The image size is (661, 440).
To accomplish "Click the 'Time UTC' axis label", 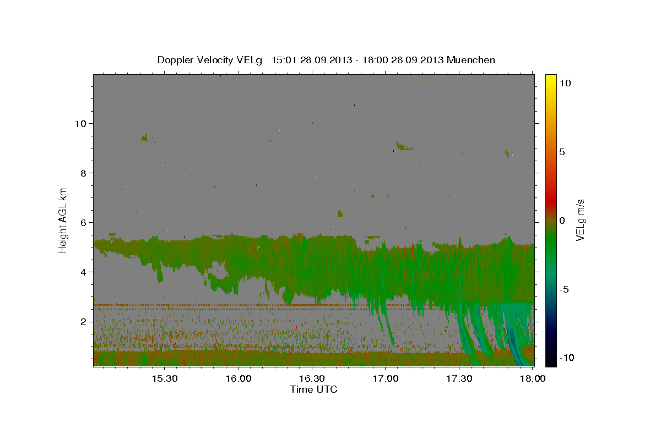I will click(x=313, y=389).
